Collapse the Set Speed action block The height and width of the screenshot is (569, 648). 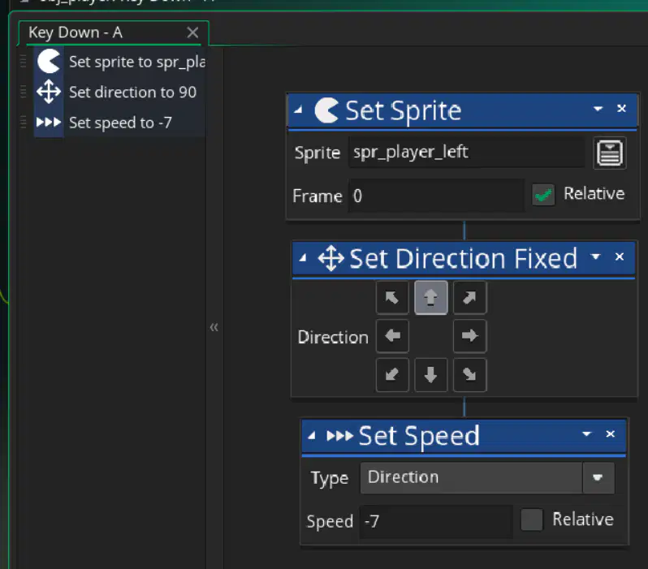tap(312, 435)
